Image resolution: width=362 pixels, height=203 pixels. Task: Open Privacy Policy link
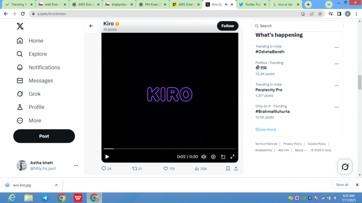pyautogui.click(x=292, y=144)
